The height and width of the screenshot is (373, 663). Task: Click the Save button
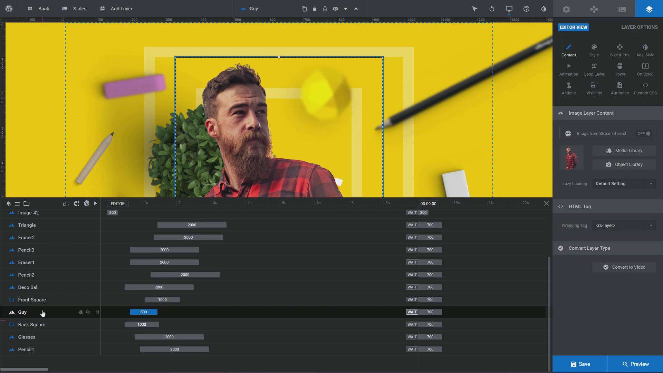pyautogui.click(x=580, y=364)
